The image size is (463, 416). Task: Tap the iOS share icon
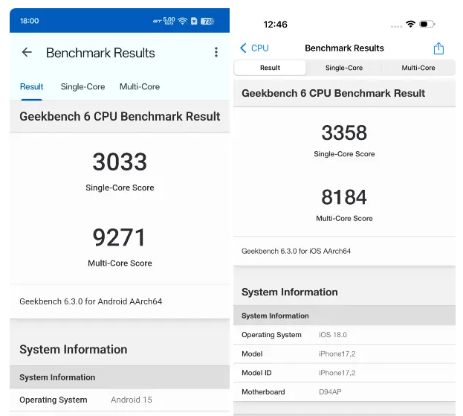coord(438,48)
